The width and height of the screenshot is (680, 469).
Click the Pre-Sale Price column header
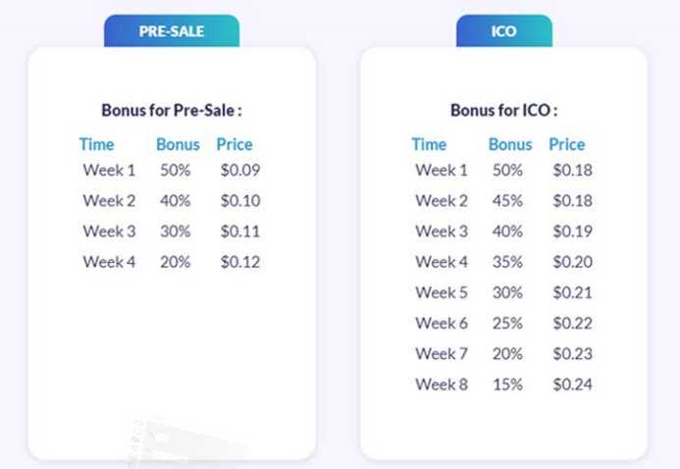(235, 144)
